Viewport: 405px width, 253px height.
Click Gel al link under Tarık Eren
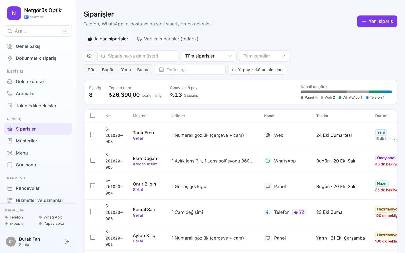click(x=138, y=138)
